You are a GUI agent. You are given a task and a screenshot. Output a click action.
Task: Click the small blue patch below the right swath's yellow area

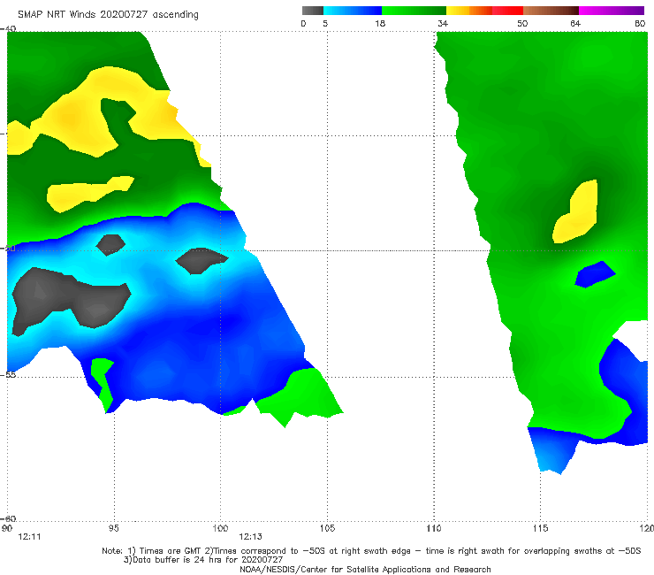pyautogui.click(x=595, y=274)
